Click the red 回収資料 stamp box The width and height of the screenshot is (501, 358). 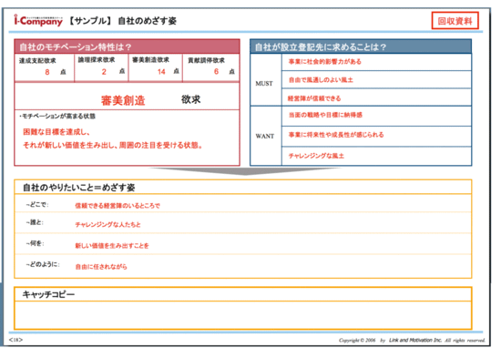click(455, 21)
